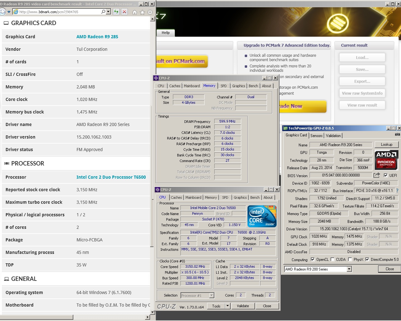Viewport: 401px width, 321px height.
Task: Click the red stop loading icon
Action: coord(124,12)
